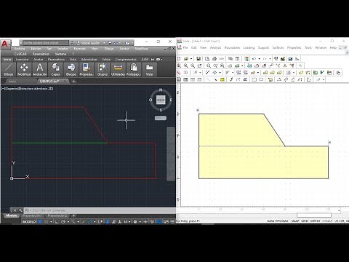
Task: Expand the Undo history dropdown in Slide
Action: click(x=260, y=59)
